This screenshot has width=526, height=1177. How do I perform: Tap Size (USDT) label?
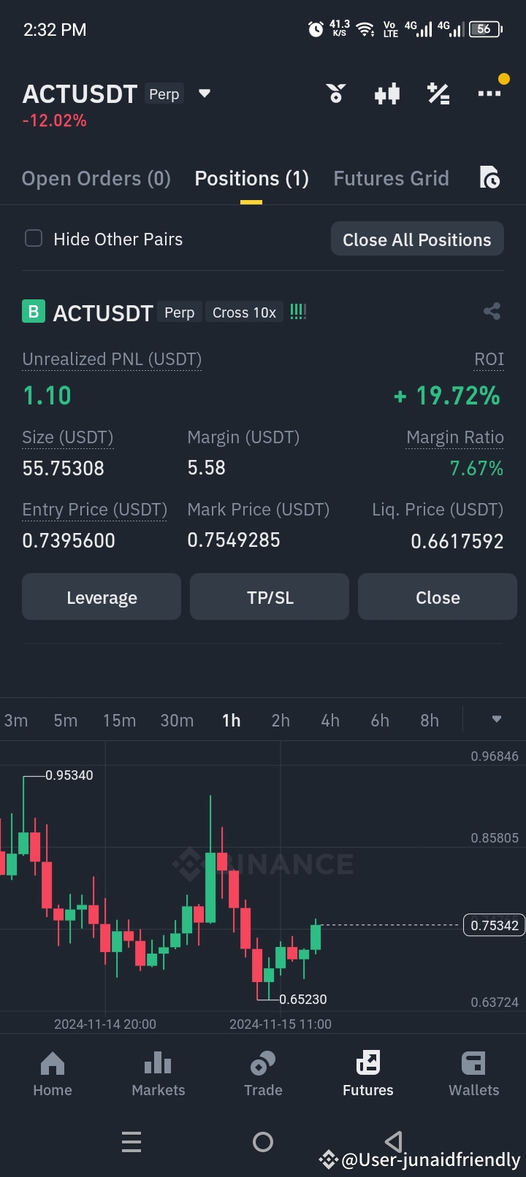pyautogui.click(x=68, y=437)
